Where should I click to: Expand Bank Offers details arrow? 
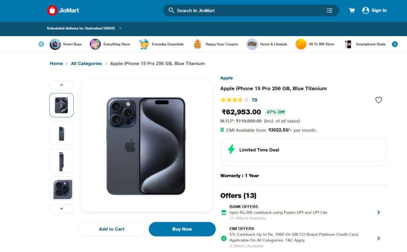click(x=378, y=213)
